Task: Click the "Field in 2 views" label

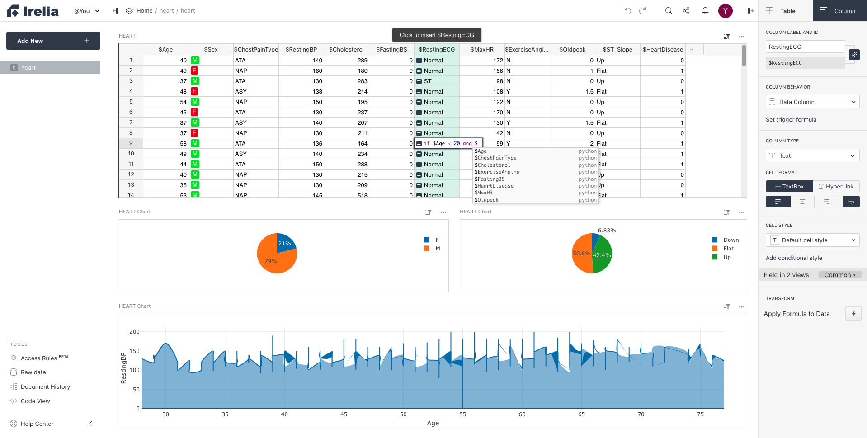Action: (x=786, y=275)
